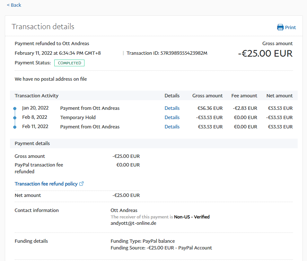Click the email andyott@t-online.de
This screenshot has height=261, width=307.
click(133, 223)
